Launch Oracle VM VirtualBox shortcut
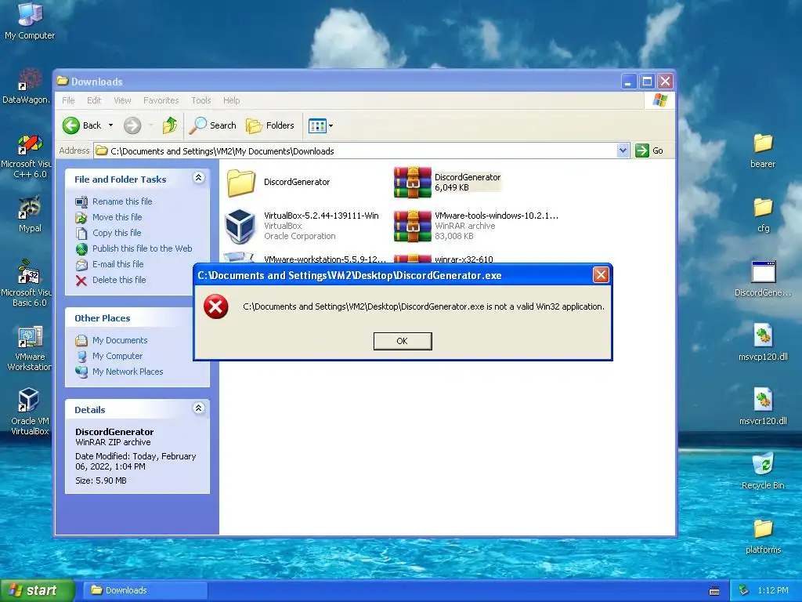This screenshot has height=602, width=802. point(30,412)
